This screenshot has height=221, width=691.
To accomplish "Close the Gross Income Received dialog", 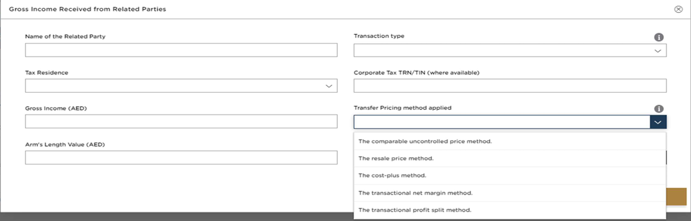I will 678,9.
